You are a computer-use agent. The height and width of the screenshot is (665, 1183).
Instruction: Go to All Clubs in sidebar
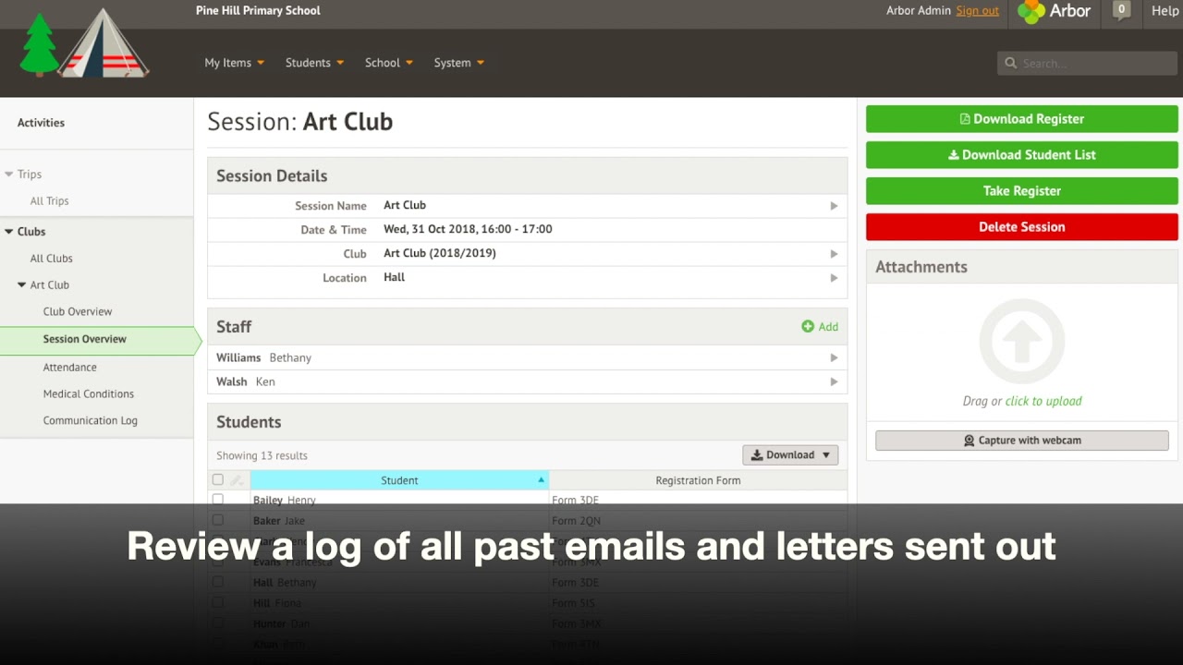51,259
